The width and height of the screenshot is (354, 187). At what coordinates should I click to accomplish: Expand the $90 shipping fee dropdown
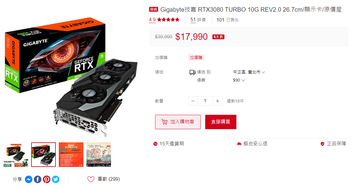[239, 80]
